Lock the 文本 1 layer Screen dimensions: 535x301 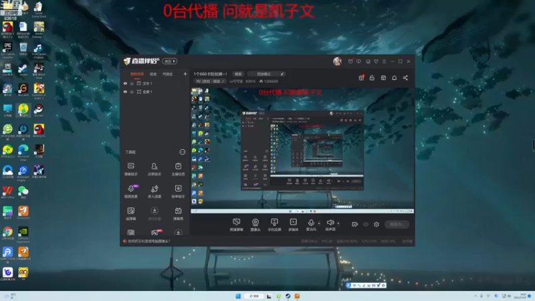[x=132, y=83]
